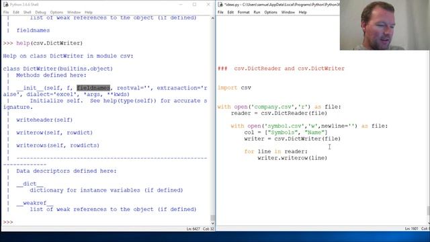Click 'writeheader(self)' in shell output
430x242 pixels.
[x=44, y=120]
